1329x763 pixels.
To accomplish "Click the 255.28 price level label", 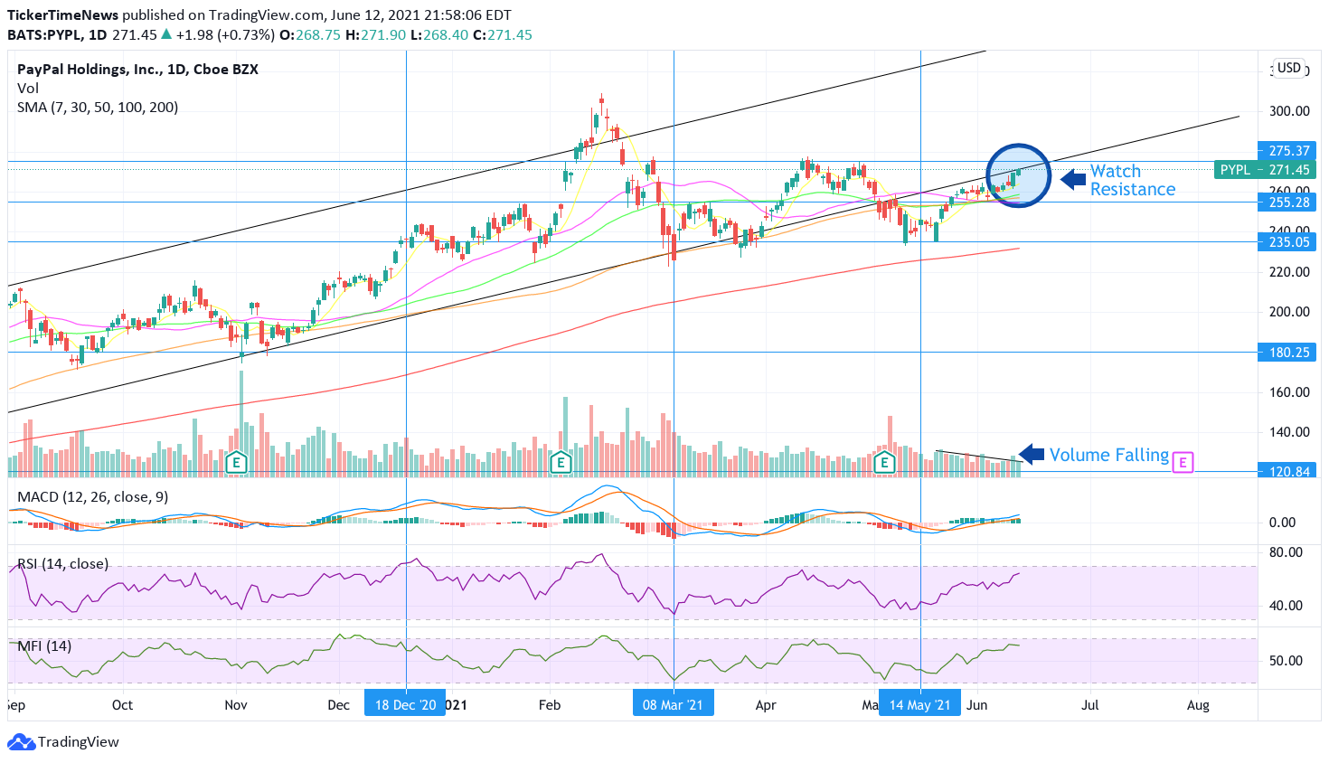I will coord(1287,203).
